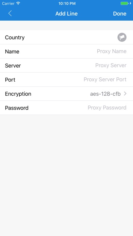Select the Encryption row label
133x236 pixels.
coord(18,94)
